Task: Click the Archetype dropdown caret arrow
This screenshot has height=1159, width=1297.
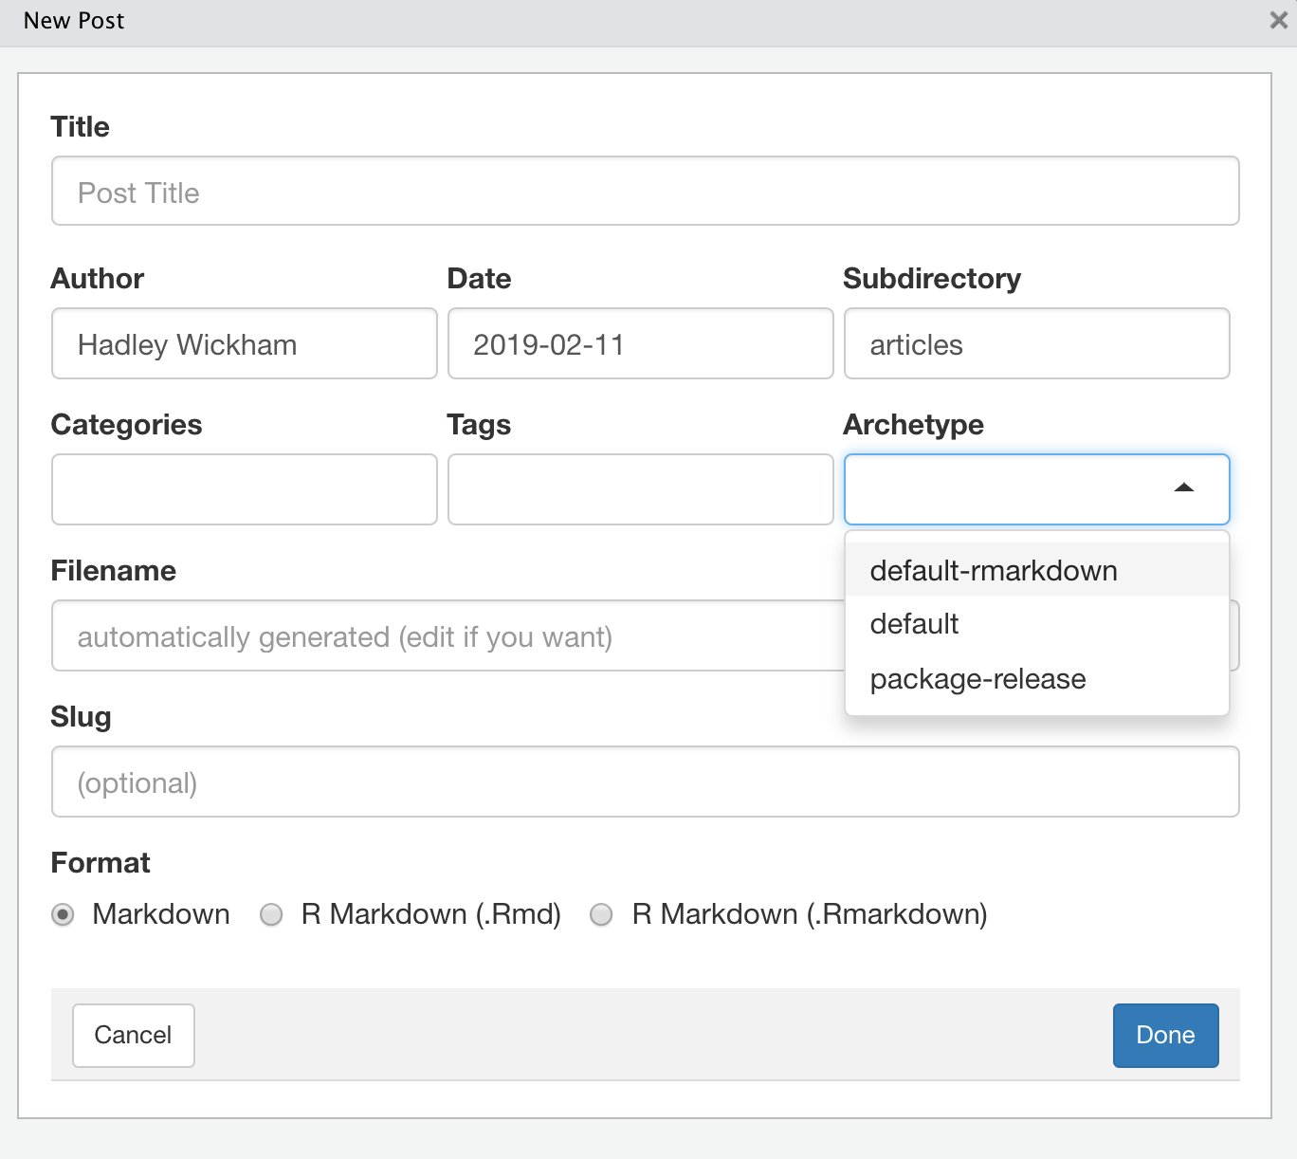Action: 1183,488
